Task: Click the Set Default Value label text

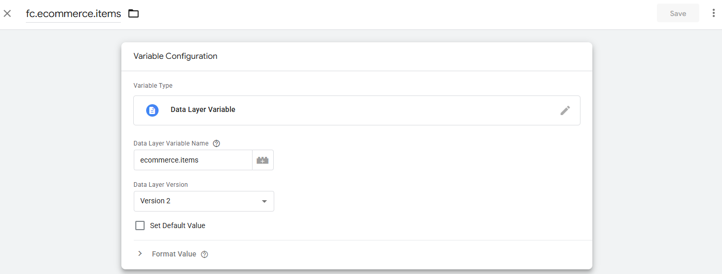Action: [x=178, y=225]
